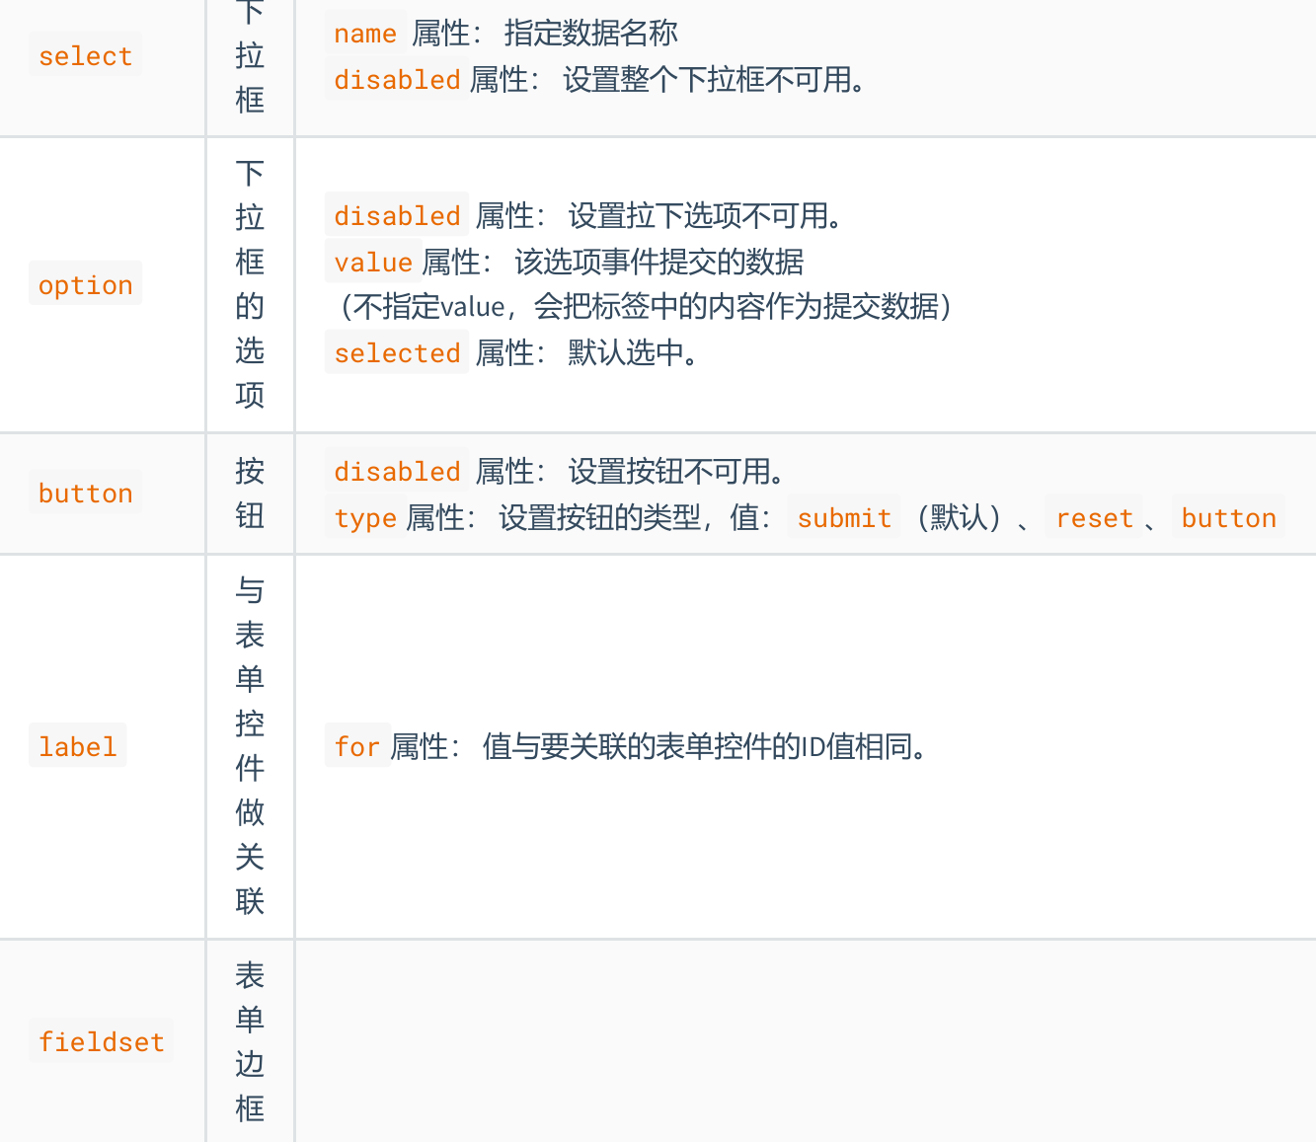The width and height of the screenshot is (1316, 1142).
Task: Click 'disabled' tag in the option row
Action: [x=397, y=216]
